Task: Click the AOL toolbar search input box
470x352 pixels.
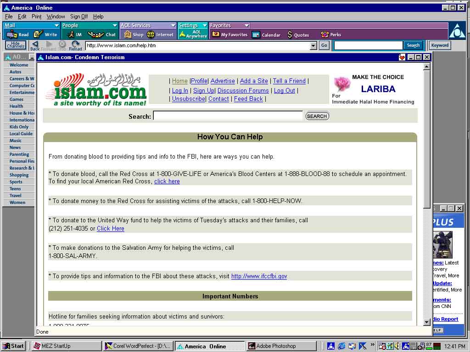Action: [368, 45]
